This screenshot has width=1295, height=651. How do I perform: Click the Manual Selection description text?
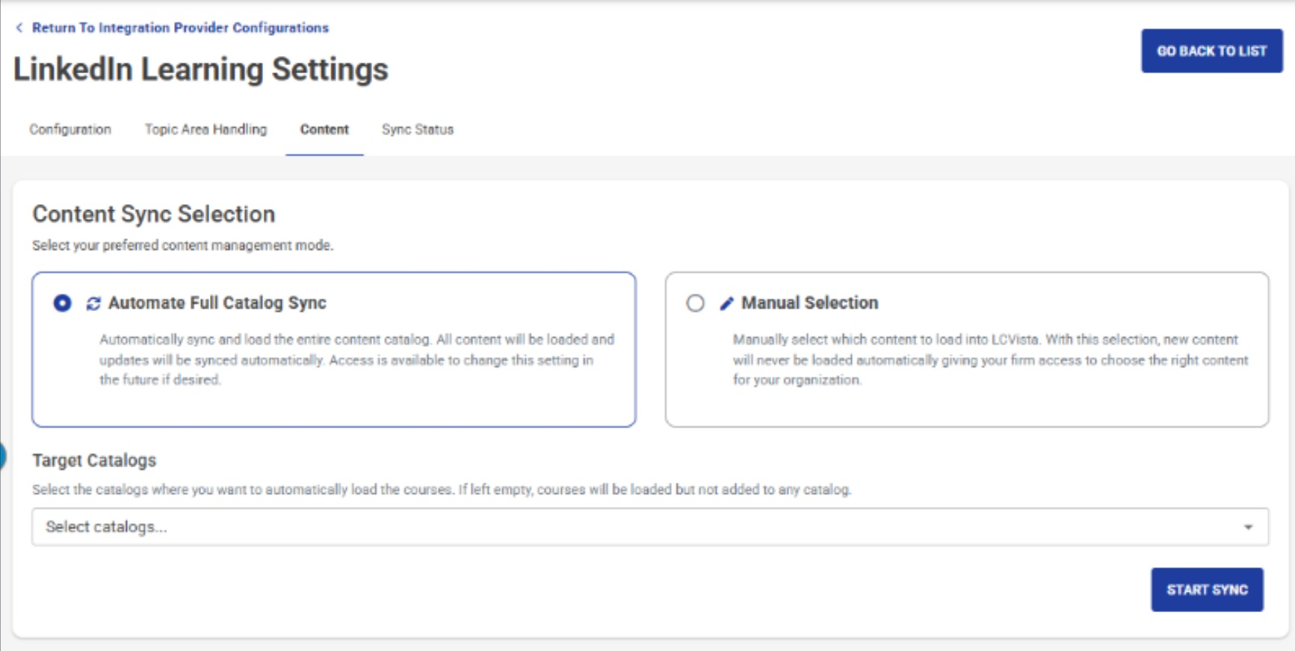point(990,360)
